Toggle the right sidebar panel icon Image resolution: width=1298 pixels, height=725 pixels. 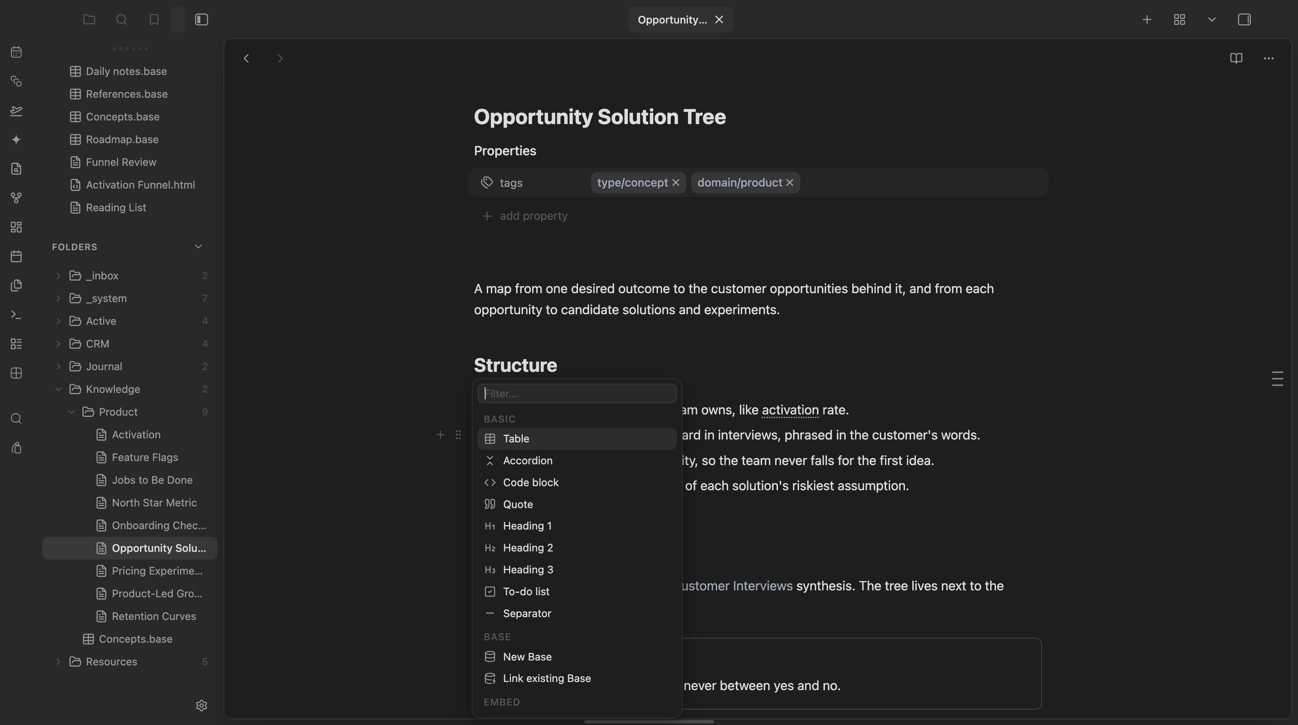1244,19
